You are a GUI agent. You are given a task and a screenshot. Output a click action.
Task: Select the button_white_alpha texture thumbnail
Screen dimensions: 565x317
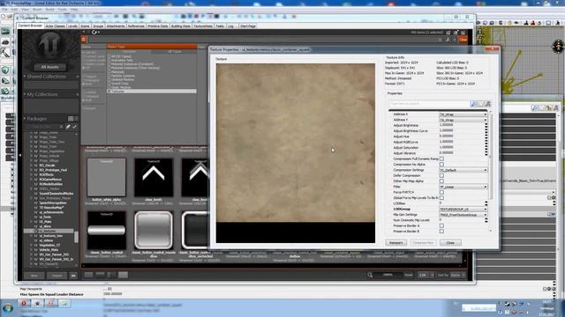(x=106, y=177)
